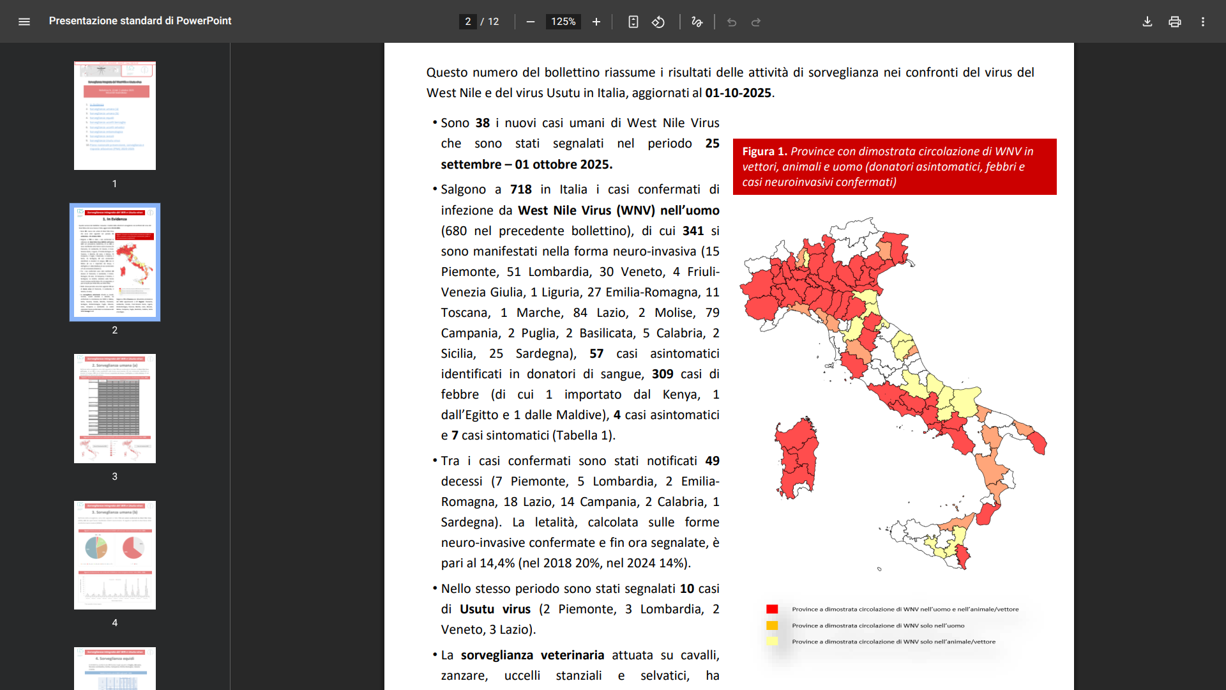Viewport: 1226px width, 690px height.
Task: Go to page 4 thumbnail with charts
Action: point(115,555)
